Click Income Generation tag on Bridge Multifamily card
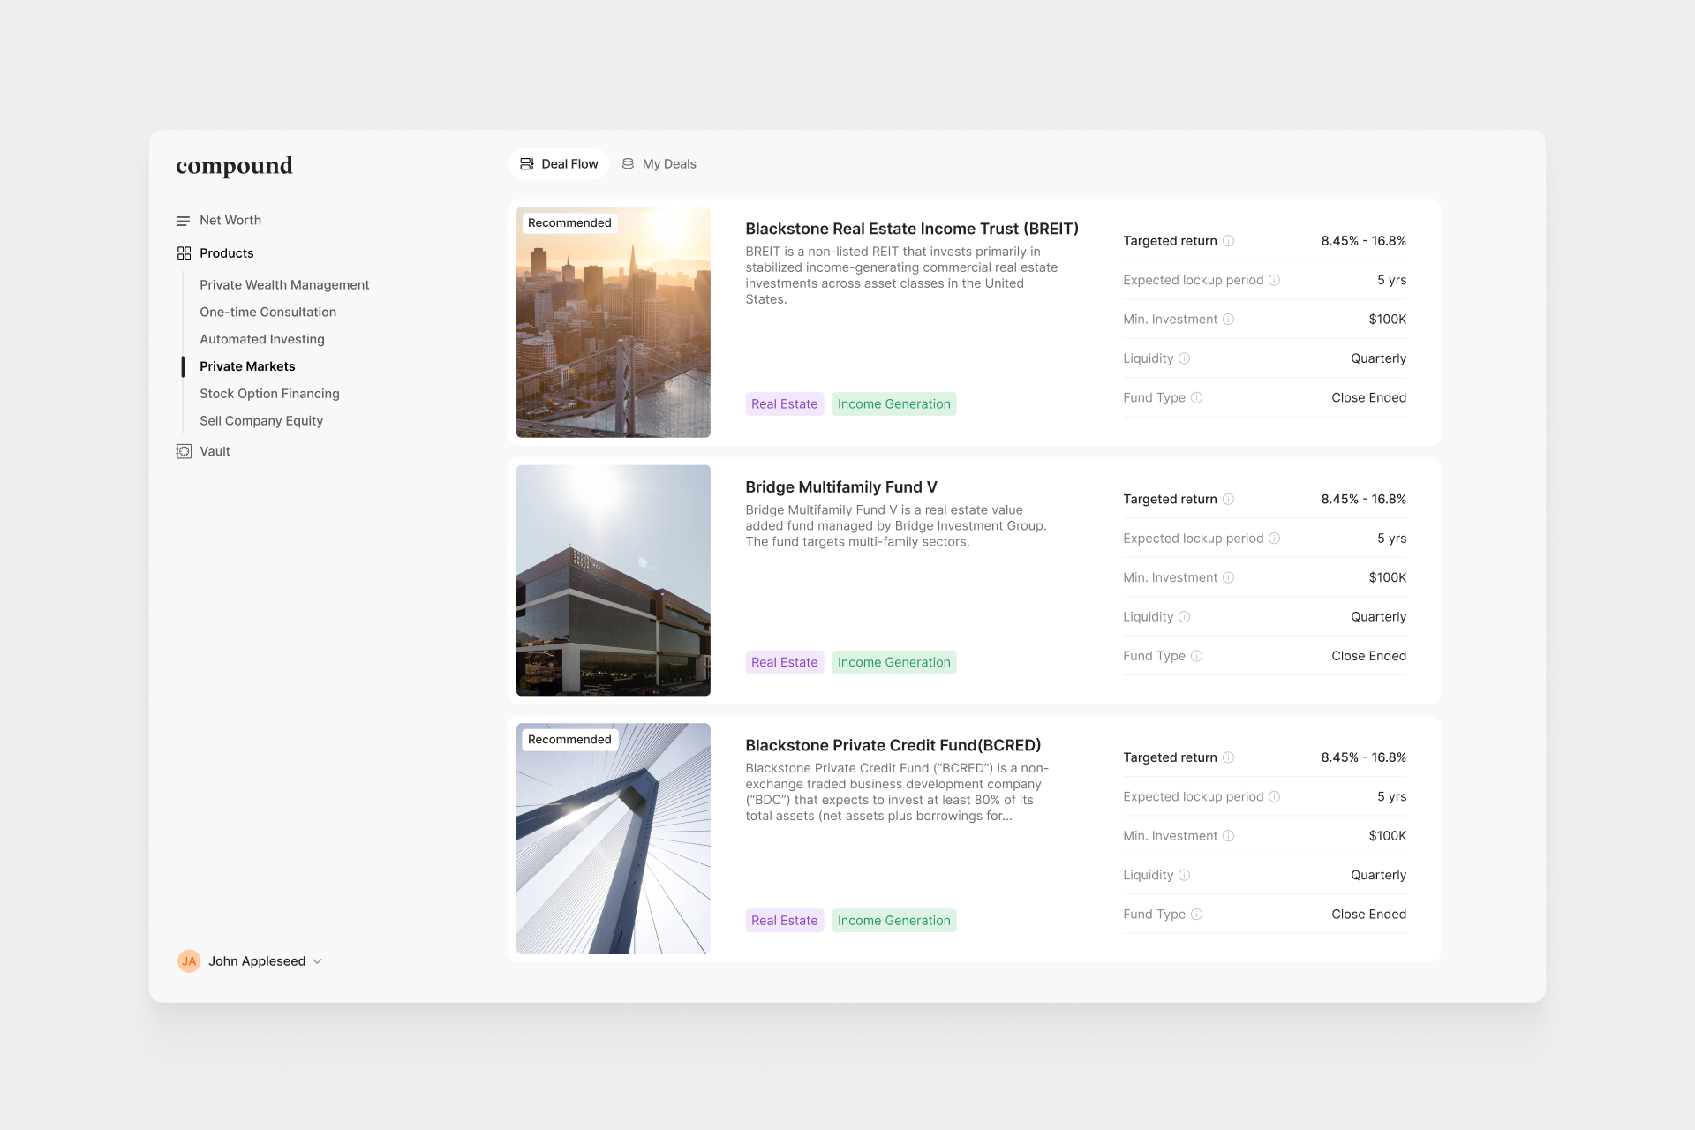The height and width of the screenshot is (1130, 1695). (893, 663)
